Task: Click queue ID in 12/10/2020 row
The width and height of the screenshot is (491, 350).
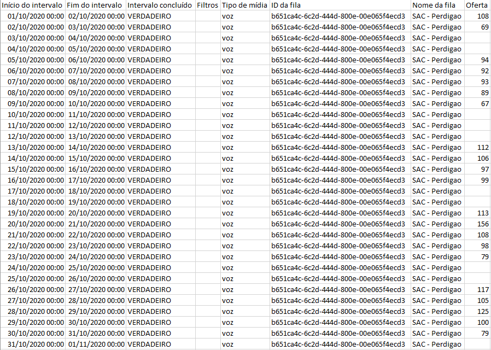Action: (341, 137)
